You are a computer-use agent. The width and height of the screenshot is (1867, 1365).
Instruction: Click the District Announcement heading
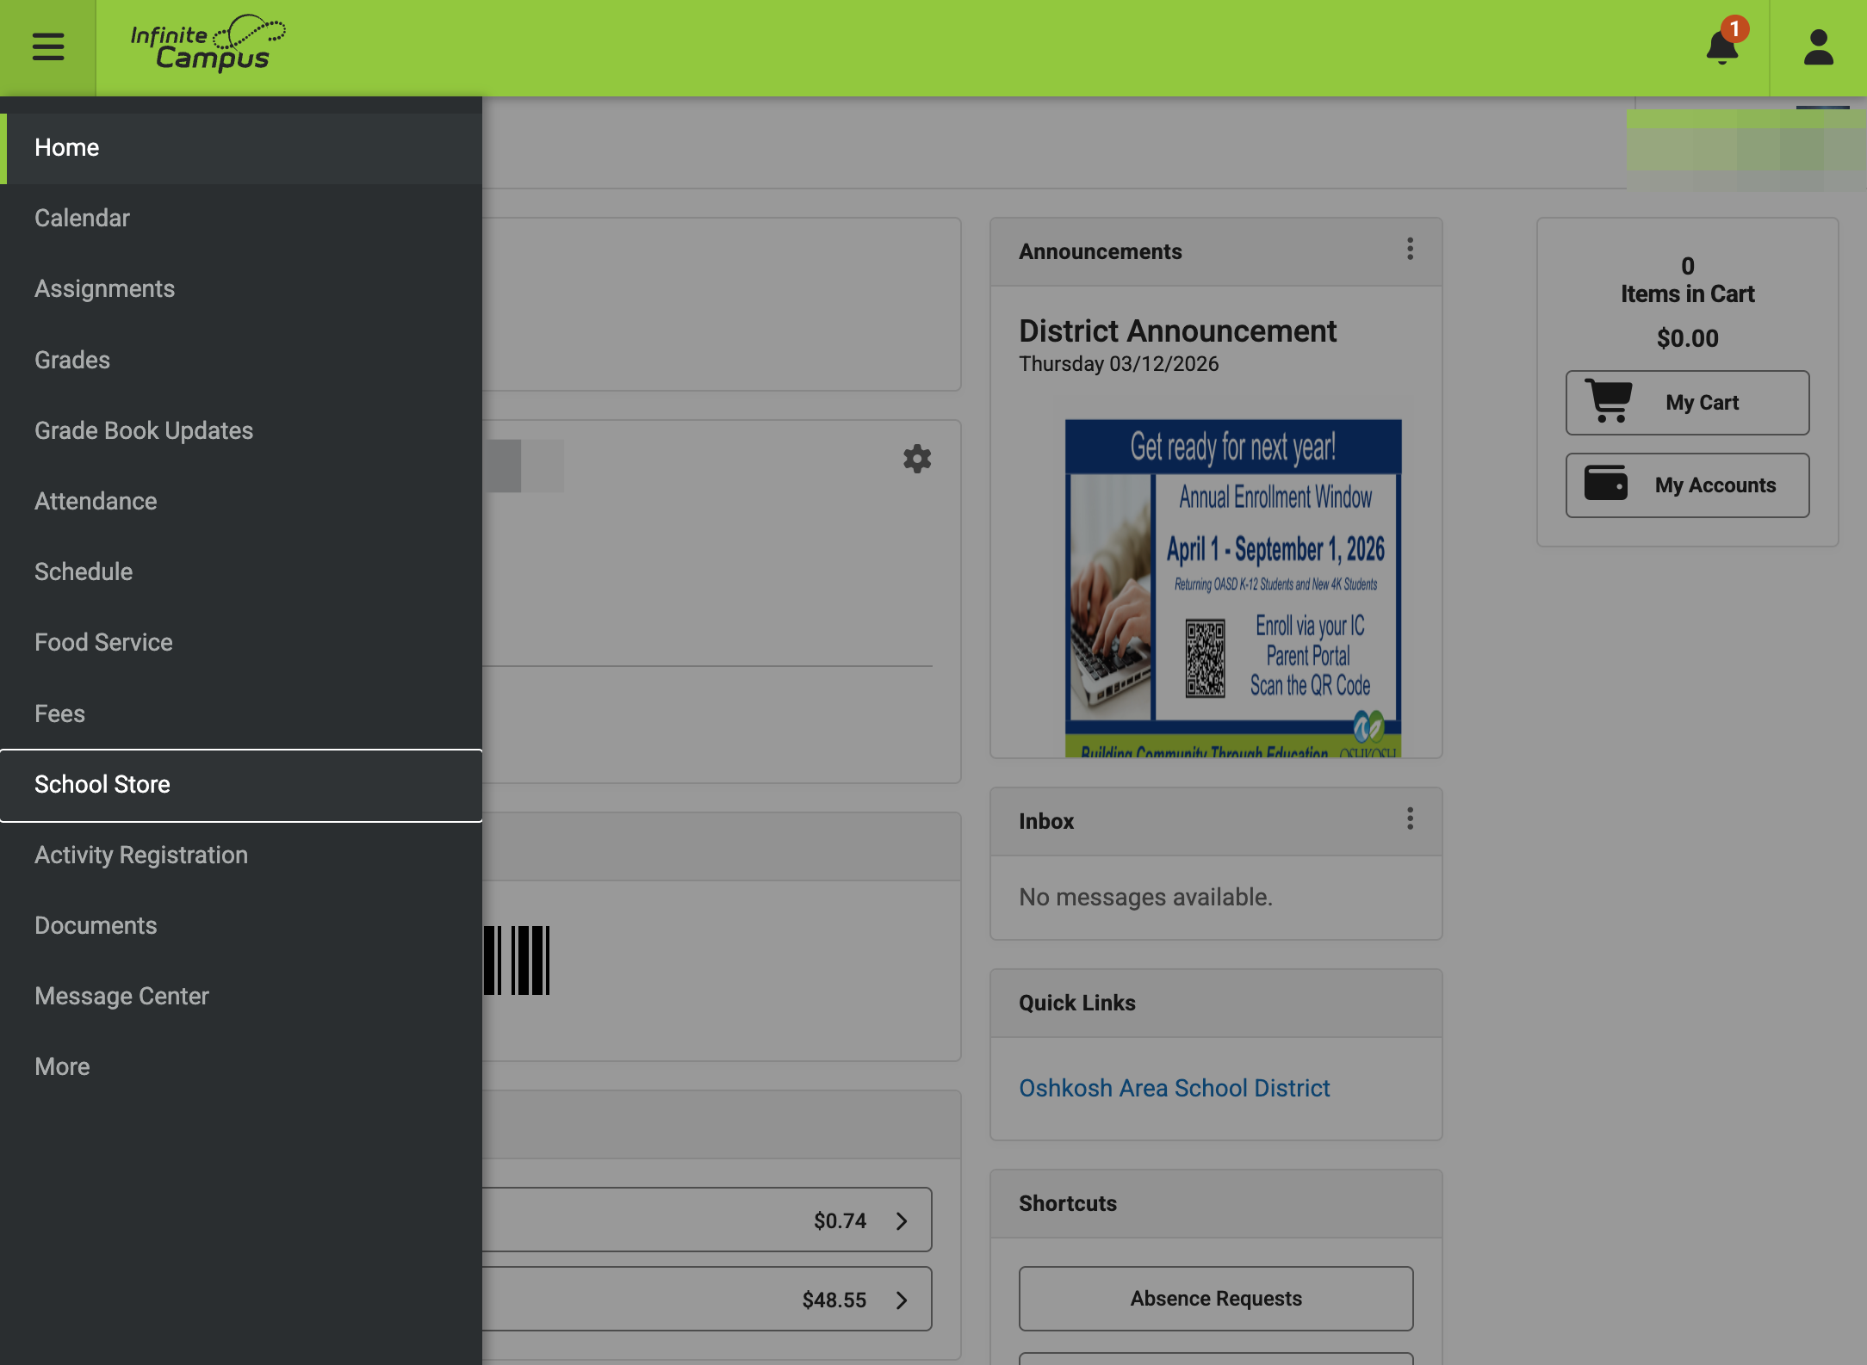pyautogui.click(x=1177, y=331)
